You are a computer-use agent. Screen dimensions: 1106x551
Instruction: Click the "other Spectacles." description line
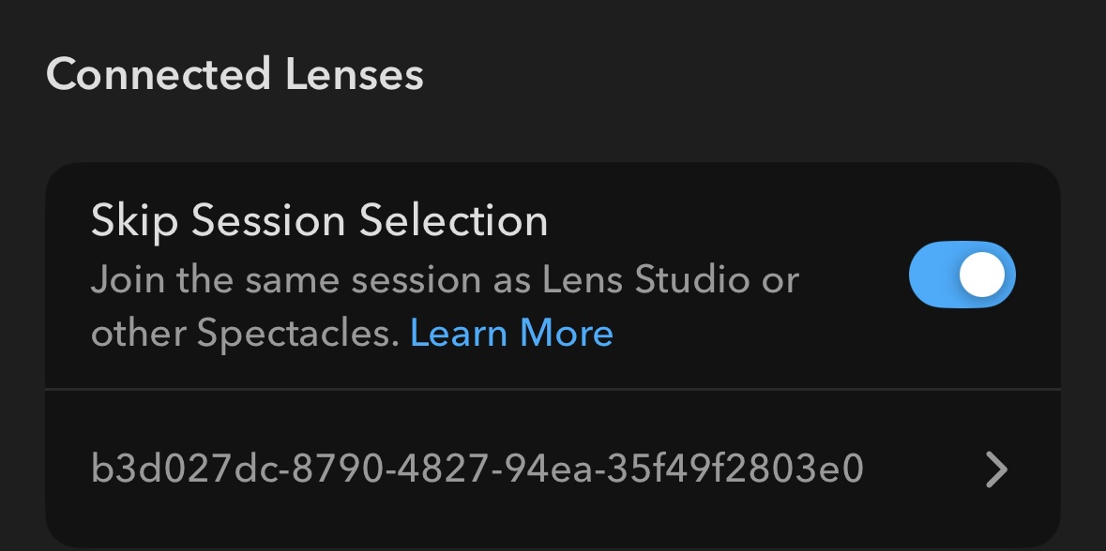(245, 334)
